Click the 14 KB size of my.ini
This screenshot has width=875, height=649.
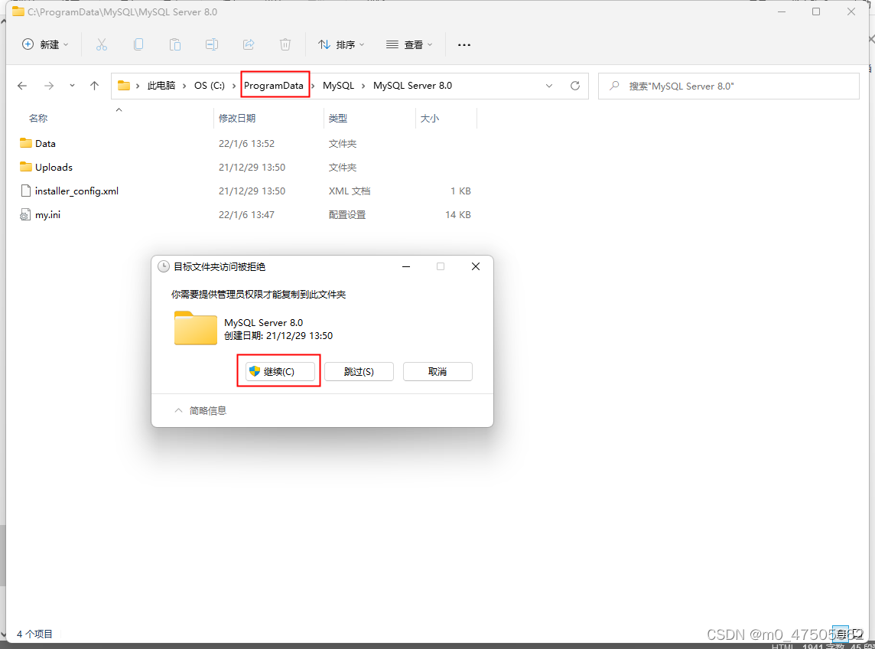(458, 214)
